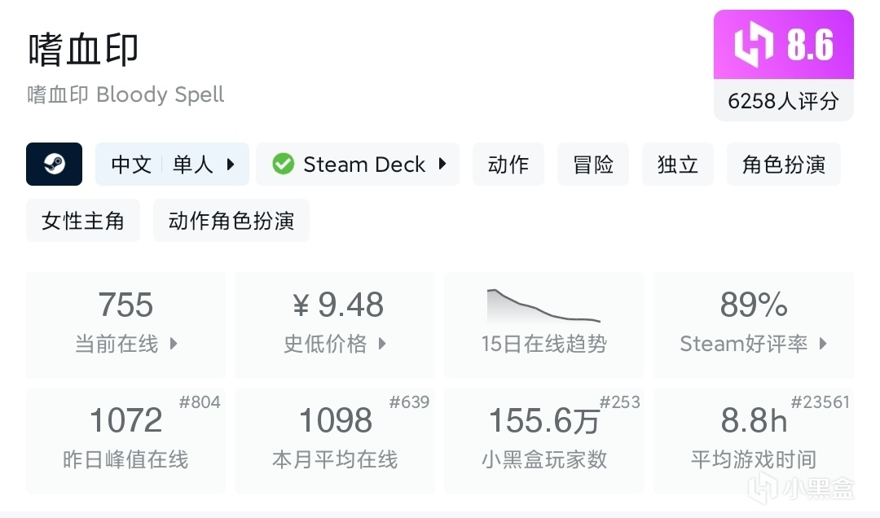Select the 冒险 genre tag

(593, 164)
